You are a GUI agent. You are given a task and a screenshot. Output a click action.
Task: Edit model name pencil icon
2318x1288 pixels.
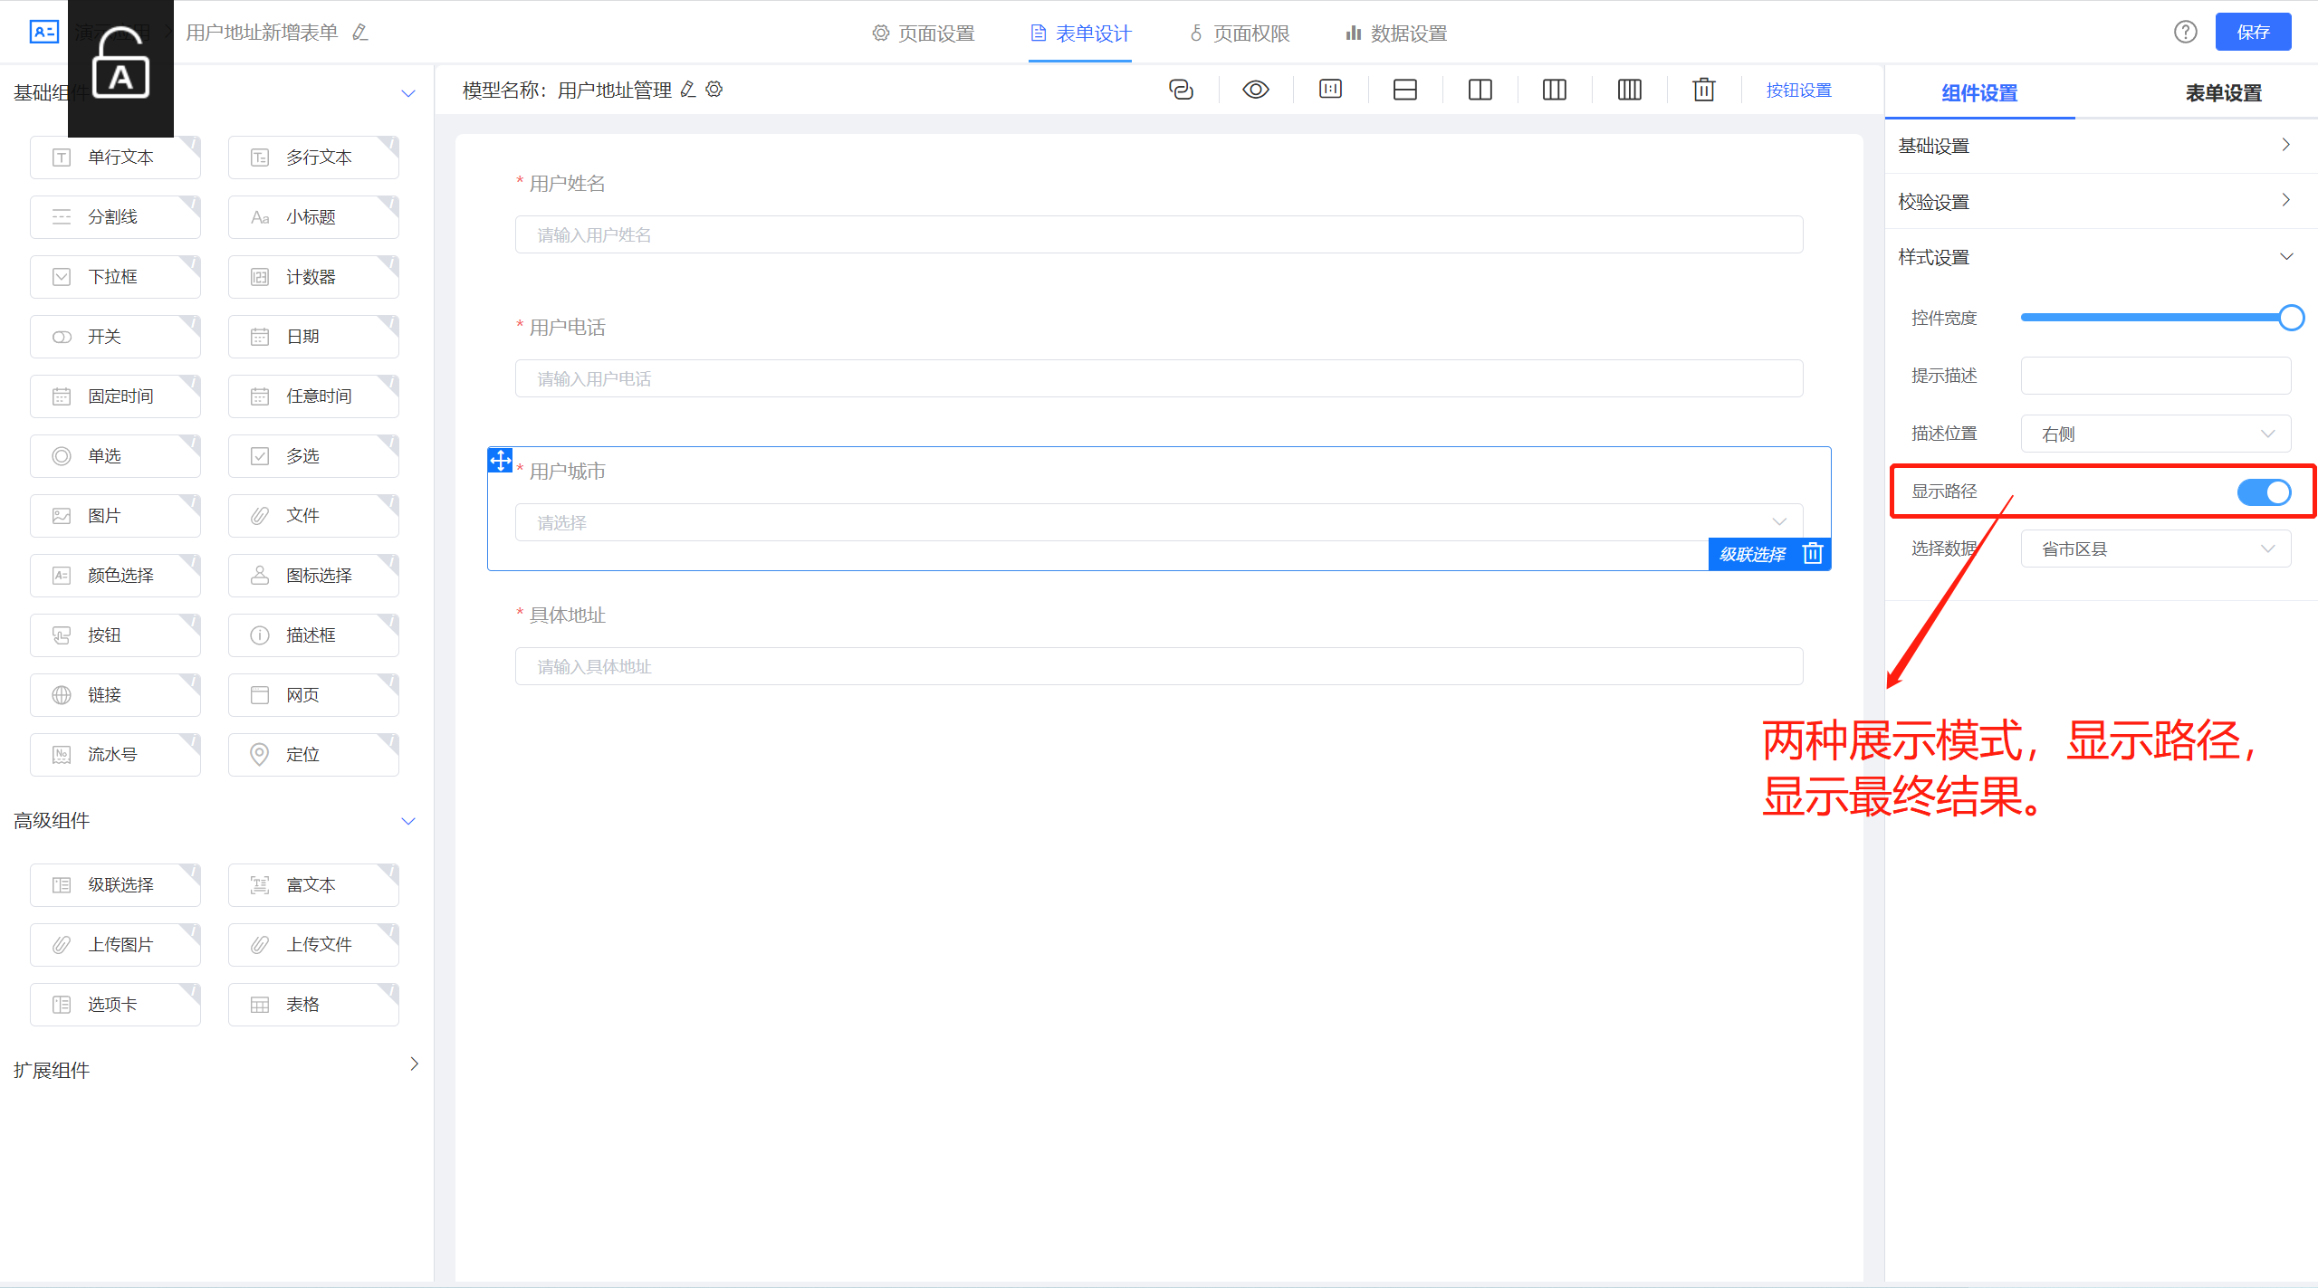click(688, 90)
